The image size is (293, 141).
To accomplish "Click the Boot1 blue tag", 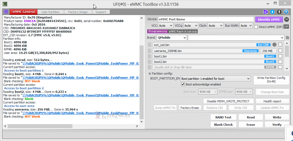I will [x=270, y=56].
